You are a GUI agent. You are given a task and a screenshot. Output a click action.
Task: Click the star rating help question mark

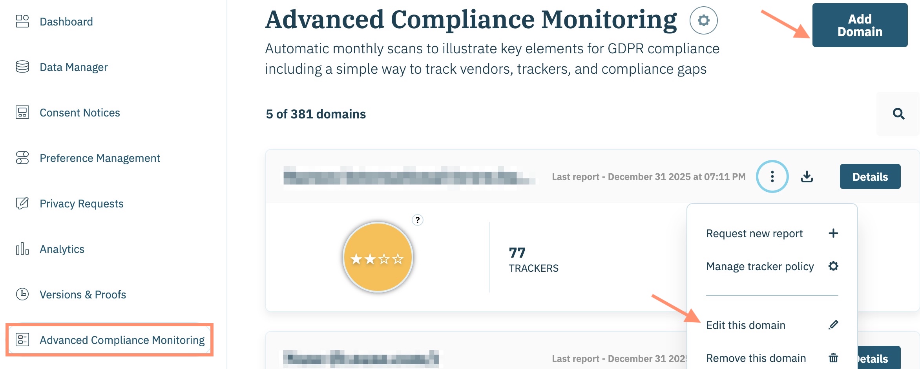point(418,220)
